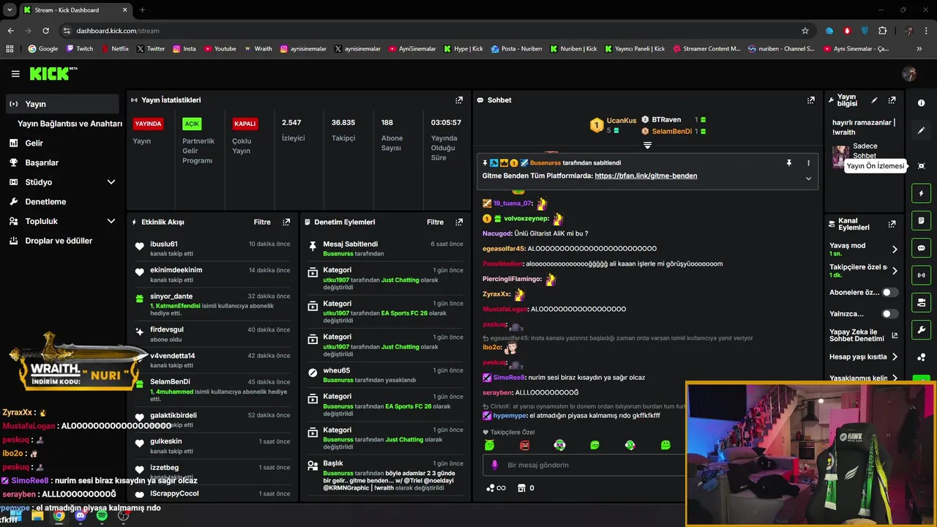
Task: Collapse the chat leaderboard handle
Action: (x=647, y=146)
